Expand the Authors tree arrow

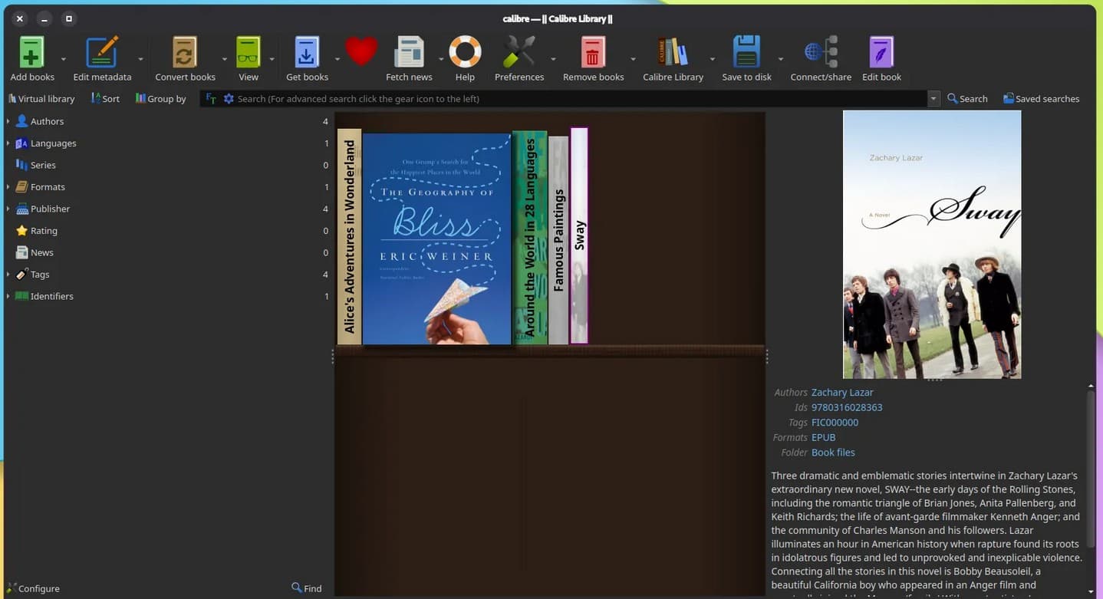tap(8, 121)
